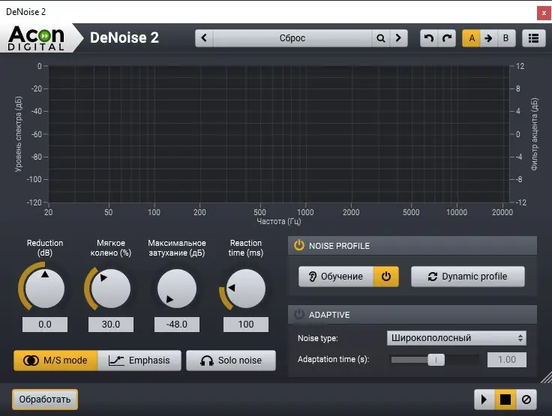Toggle Solo noise monitoring

pyautogui.click(x=231, y=361)
